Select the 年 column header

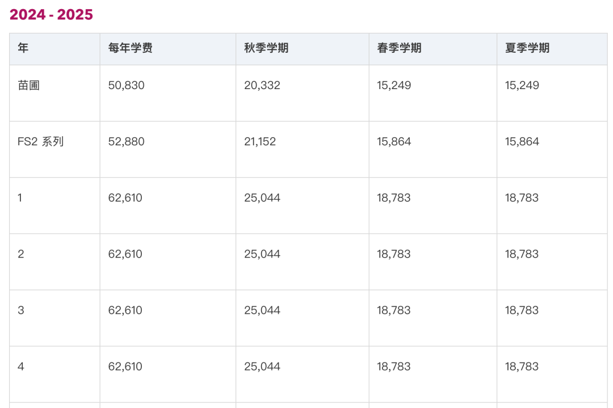point(23,48)
